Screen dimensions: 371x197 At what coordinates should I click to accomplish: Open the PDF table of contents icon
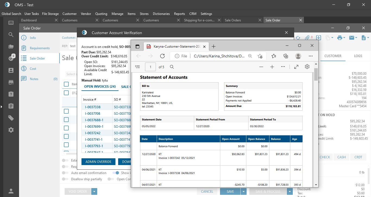(137, 67)
